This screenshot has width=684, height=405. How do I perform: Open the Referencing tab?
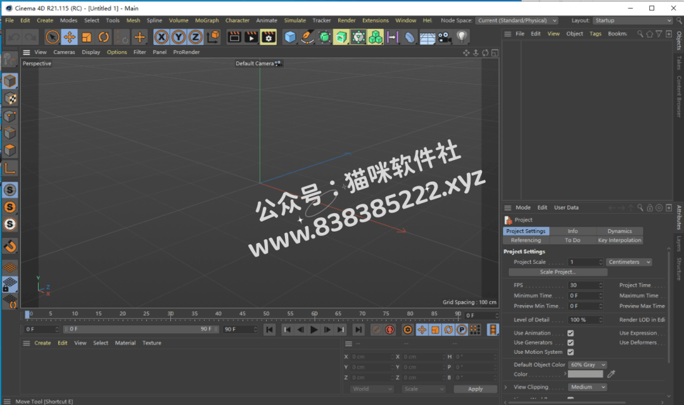point(526,240)
